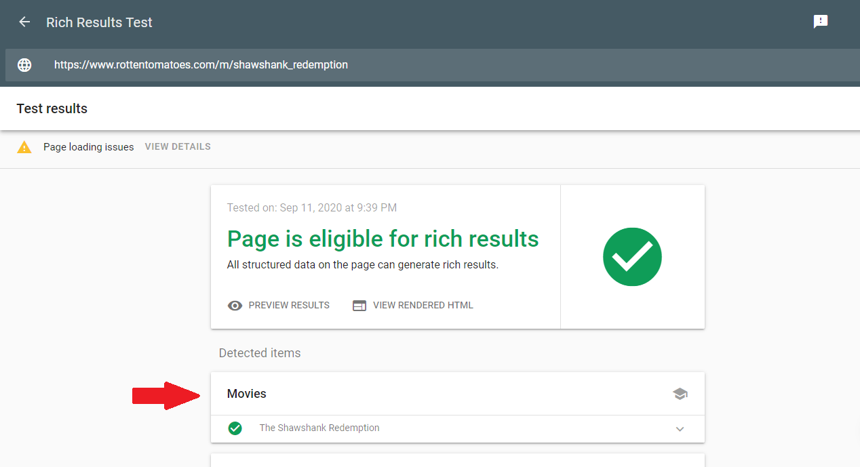Click the rendered HTML window icon
This screenshot has width=860, height=467.
point(359,305)
